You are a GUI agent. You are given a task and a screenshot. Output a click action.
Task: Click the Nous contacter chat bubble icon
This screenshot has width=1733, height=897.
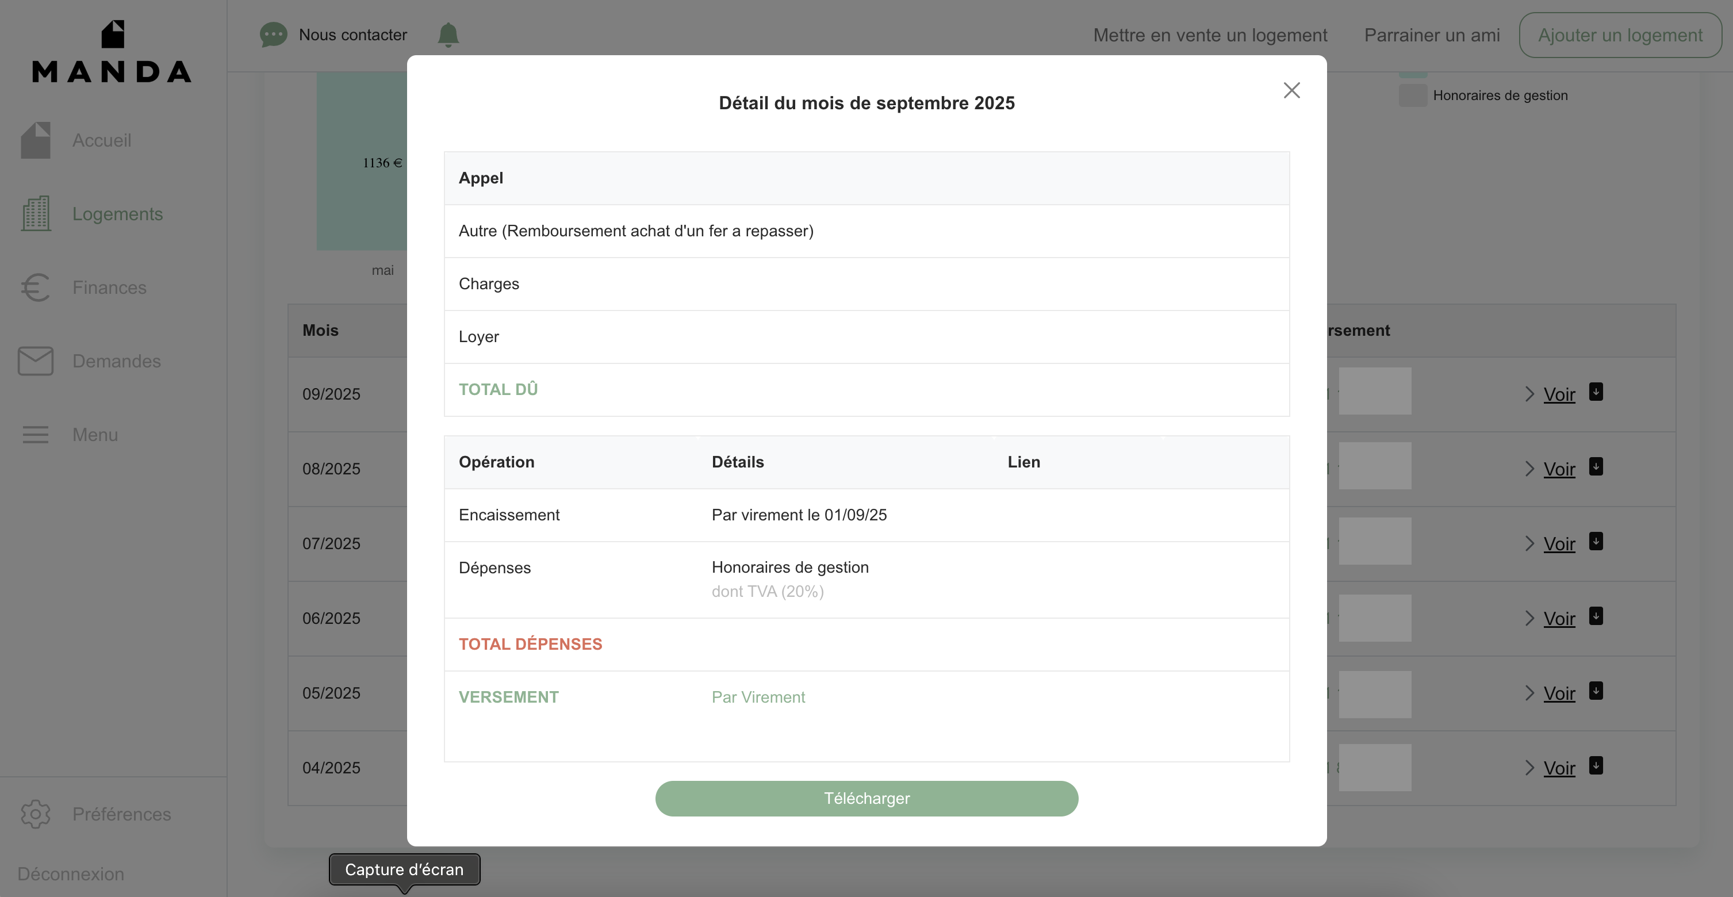point(273,34)
